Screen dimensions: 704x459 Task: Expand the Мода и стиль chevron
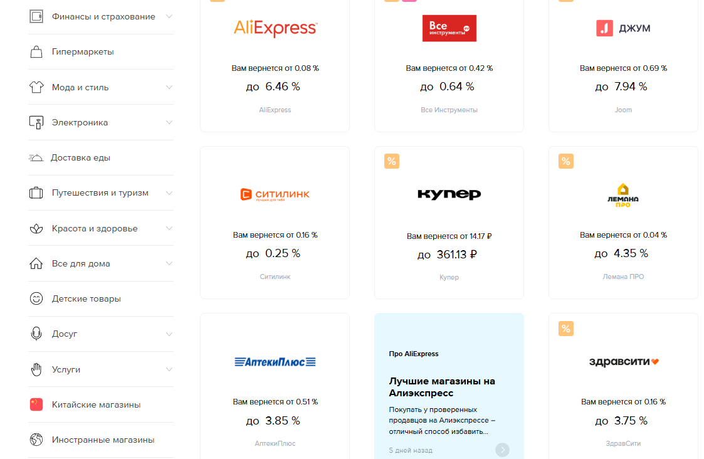[x=169, y=87]
